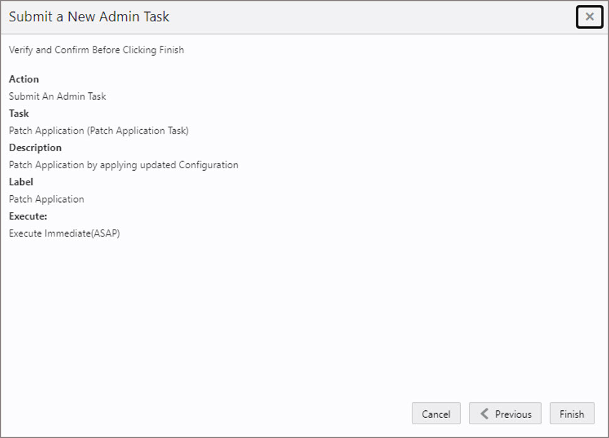Cancel the admin task submission
Viewport: 609px width, 438px height.
point(436,414)
